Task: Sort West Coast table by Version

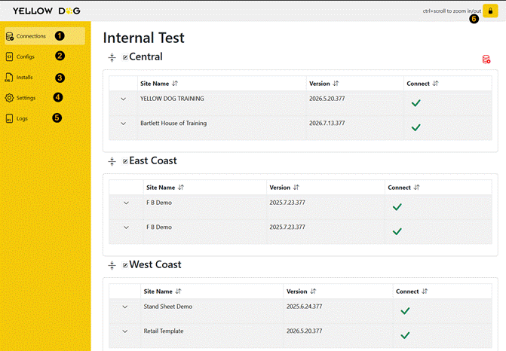Action: tap(313, 291)
